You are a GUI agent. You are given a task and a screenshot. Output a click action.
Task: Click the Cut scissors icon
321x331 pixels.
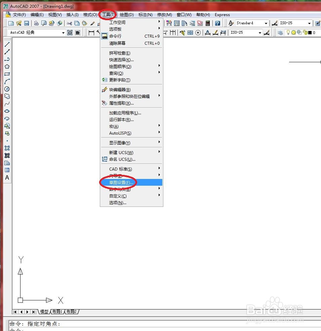(69, 23)
